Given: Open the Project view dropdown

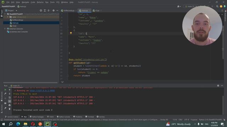Looking at the screenshot, I should tap(11, 11).
